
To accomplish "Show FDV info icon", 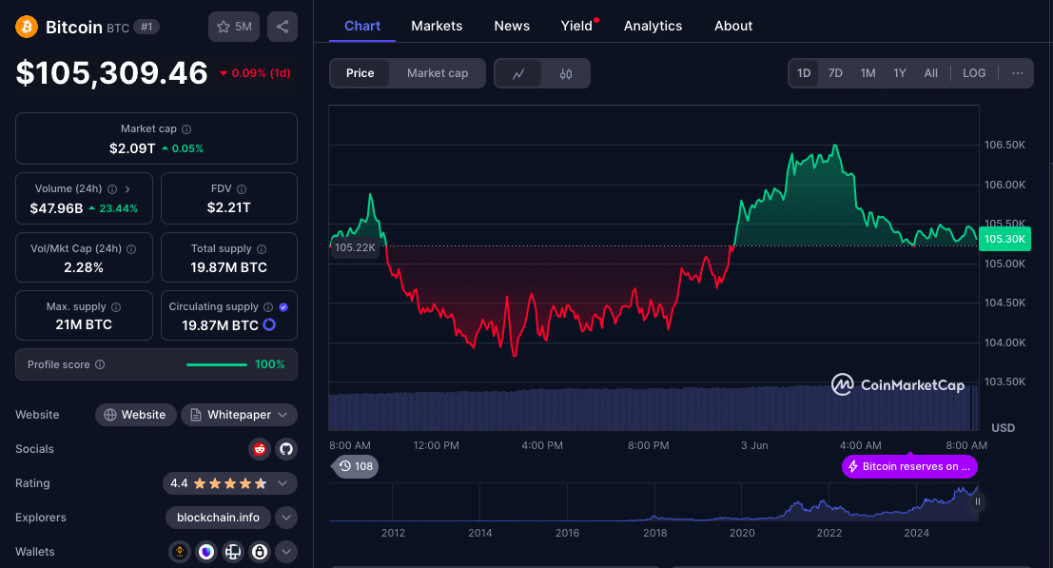I will point(242,189).
